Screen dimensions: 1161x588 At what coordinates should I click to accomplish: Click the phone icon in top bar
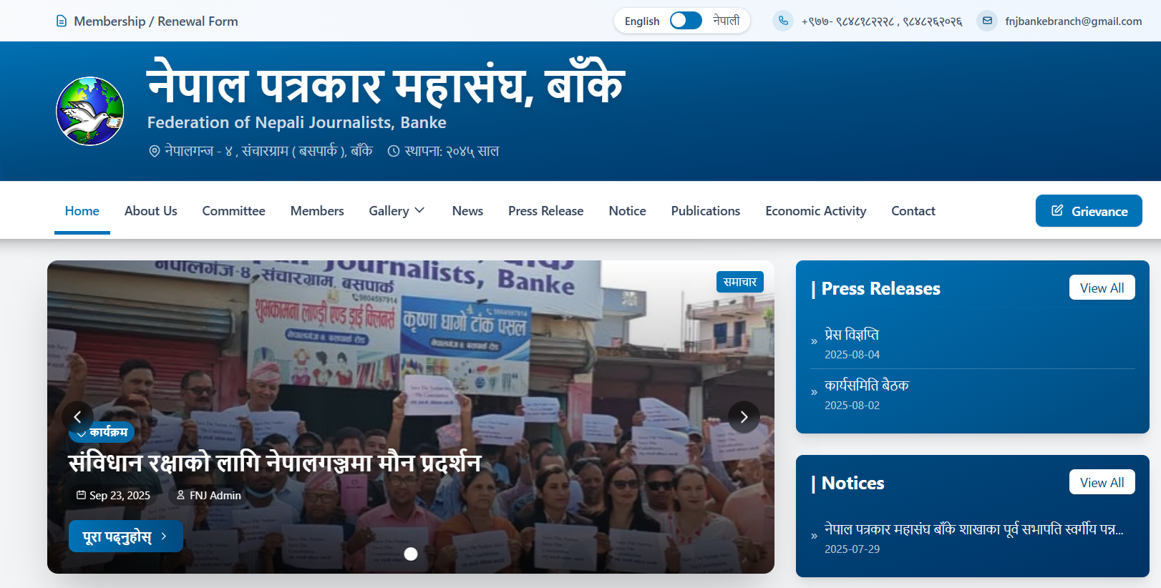783,21
